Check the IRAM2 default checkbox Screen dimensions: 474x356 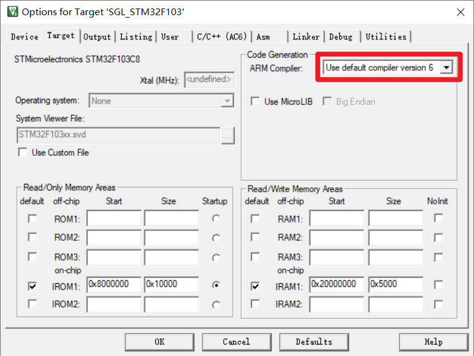(x=255, y=303)
